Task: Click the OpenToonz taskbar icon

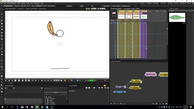Action: (37, 107)
